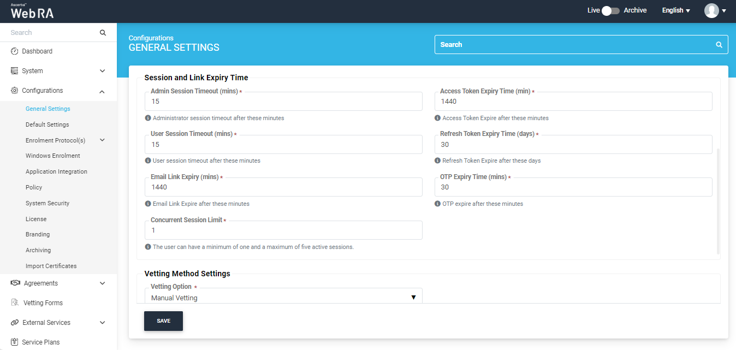Open the Vetting Option dropdown
736x350 pixels.
click(x=283, y=298)
